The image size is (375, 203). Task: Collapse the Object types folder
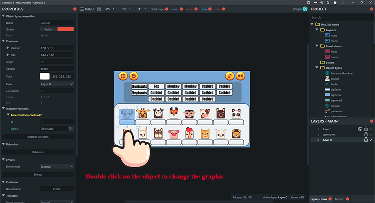tap(317, 68)
